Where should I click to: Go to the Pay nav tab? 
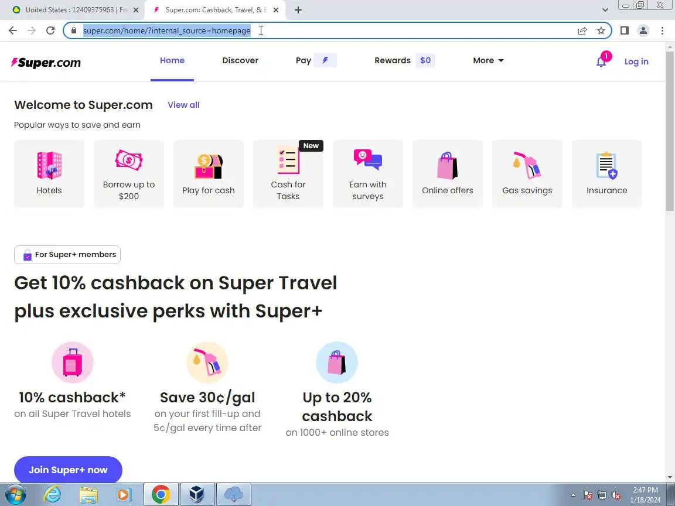tap(304, 61)
